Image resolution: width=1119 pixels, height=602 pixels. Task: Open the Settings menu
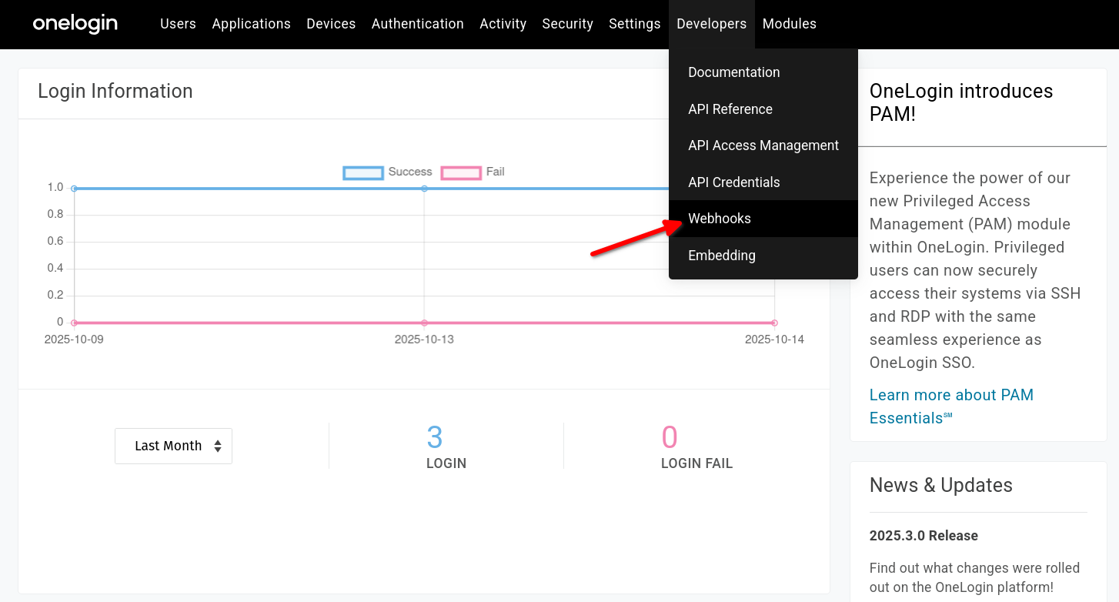634,24
